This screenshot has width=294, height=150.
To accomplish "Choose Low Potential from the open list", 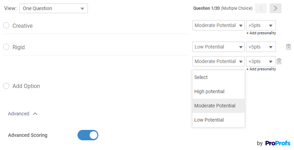I will coord(209,120).
